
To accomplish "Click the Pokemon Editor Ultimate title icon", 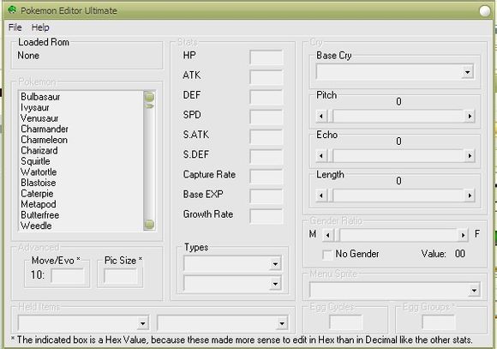I will pyautogui.click(x=12, y=9).
